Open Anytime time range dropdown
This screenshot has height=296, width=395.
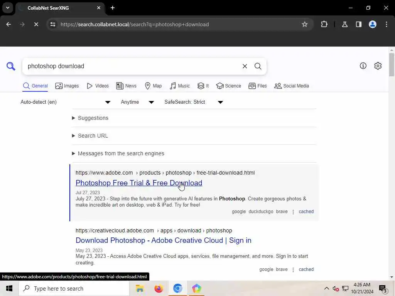point(137,102)
